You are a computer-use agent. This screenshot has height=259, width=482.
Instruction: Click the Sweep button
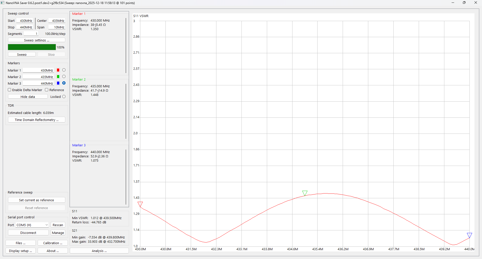click(22, 54)
